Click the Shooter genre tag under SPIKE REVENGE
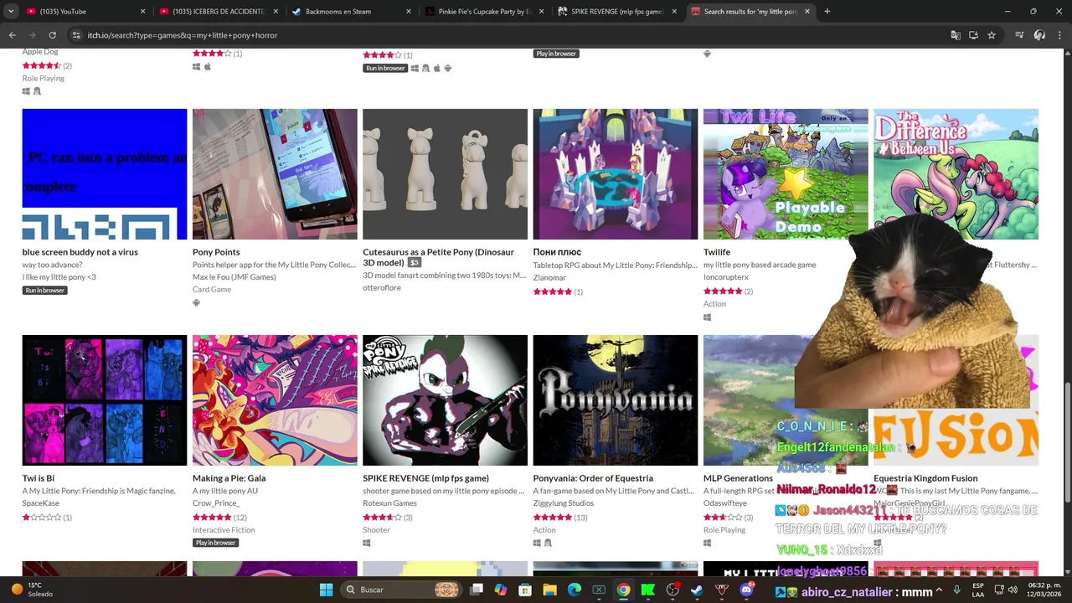 click(376, 530)
